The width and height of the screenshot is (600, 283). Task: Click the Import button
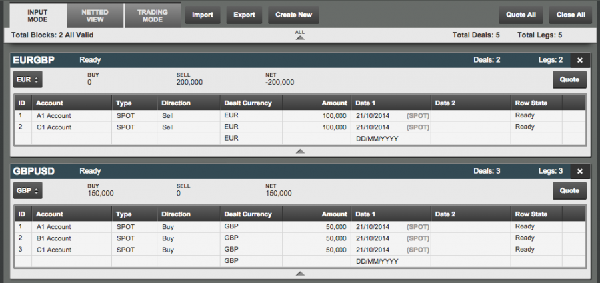[x=203, y=15]
